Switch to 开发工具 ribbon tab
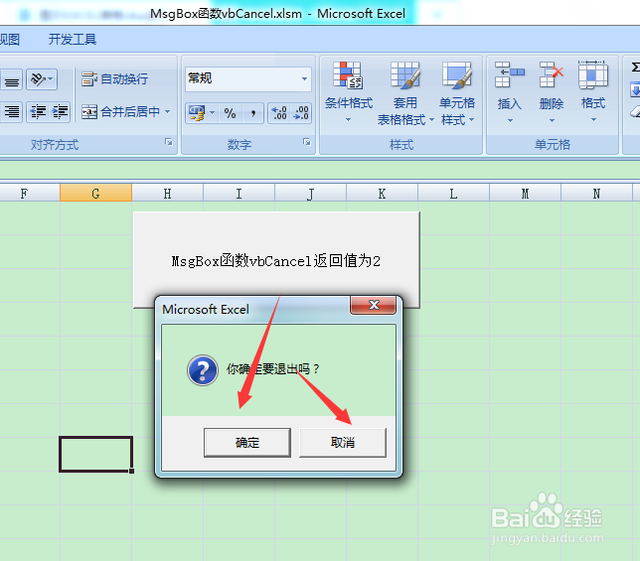The image size is (640, 561). click(x=73, y=39)
